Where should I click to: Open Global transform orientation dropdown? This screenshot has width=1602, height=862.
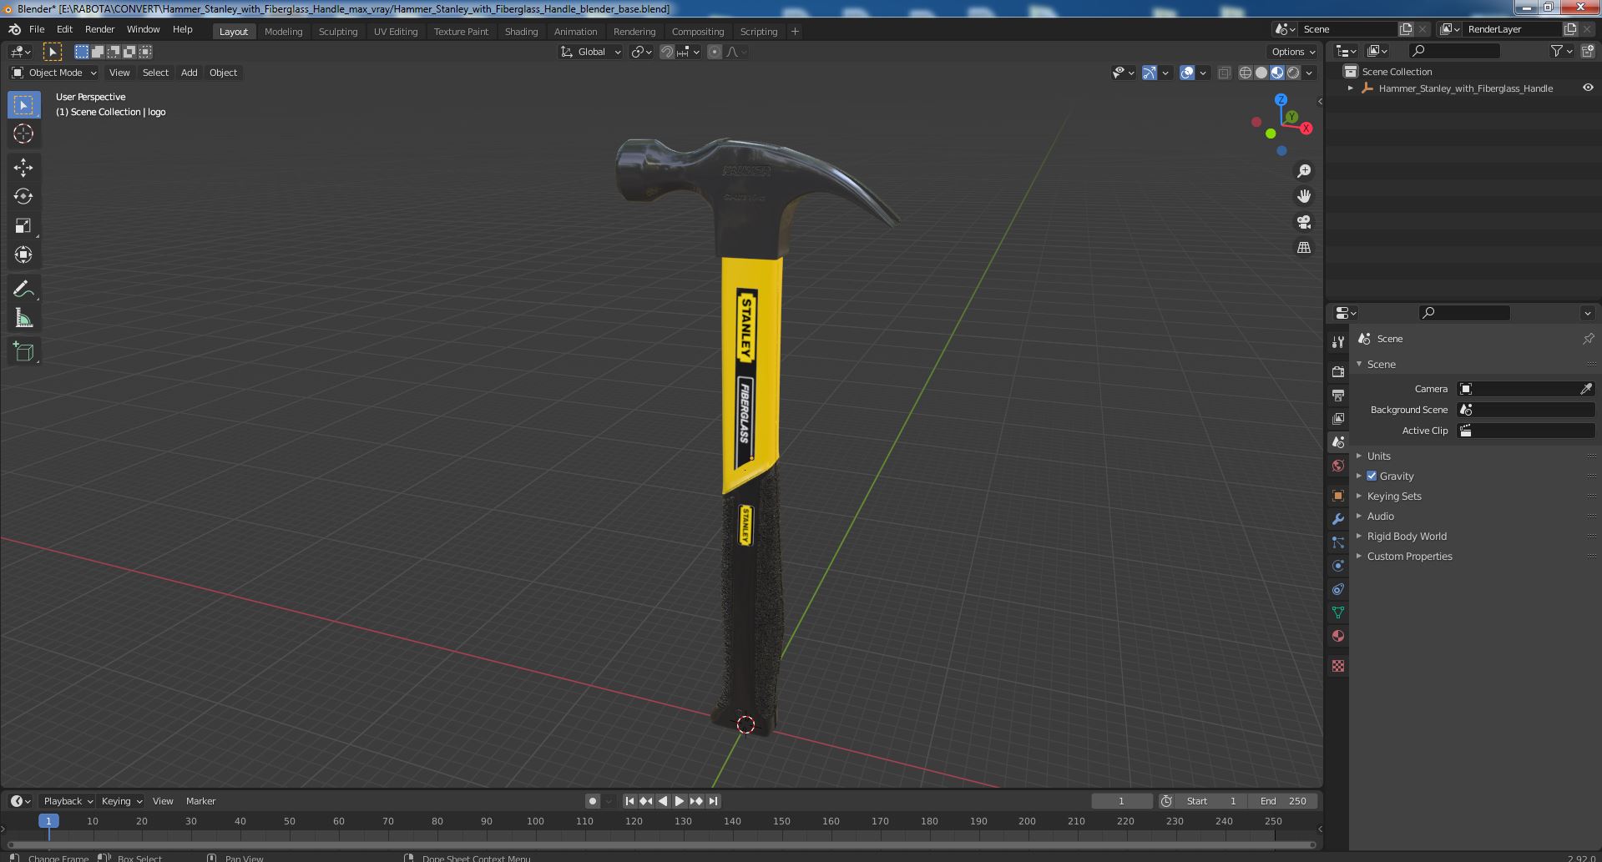coord(591,52)
